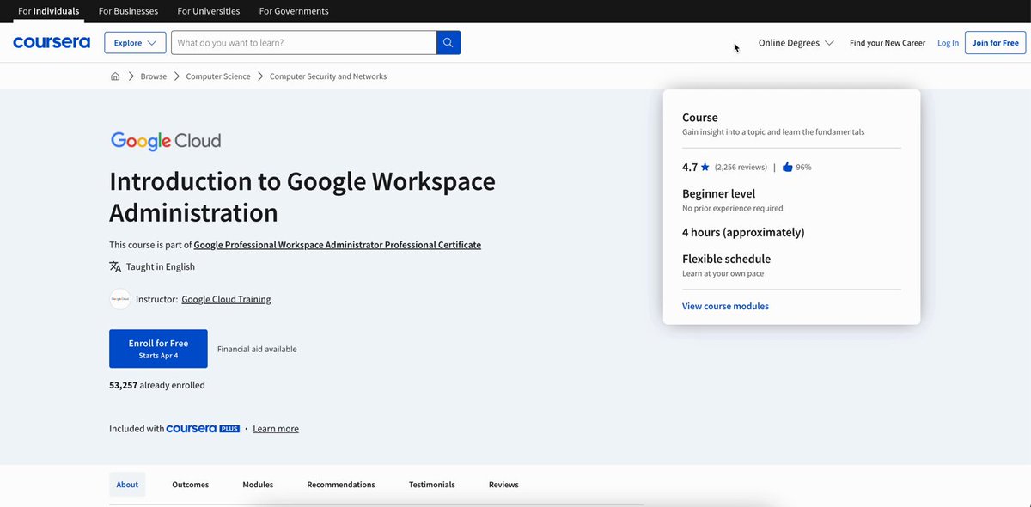The image size is (1031, 507).
Task: Click the Join for Free button
Action: point(995,43)
